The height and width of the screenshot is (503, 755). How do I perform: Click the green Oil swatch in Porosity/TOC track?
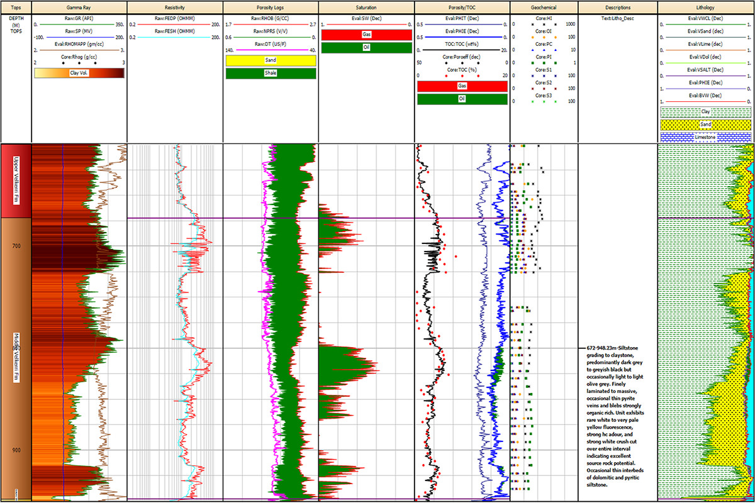click(x=462, y=99)
